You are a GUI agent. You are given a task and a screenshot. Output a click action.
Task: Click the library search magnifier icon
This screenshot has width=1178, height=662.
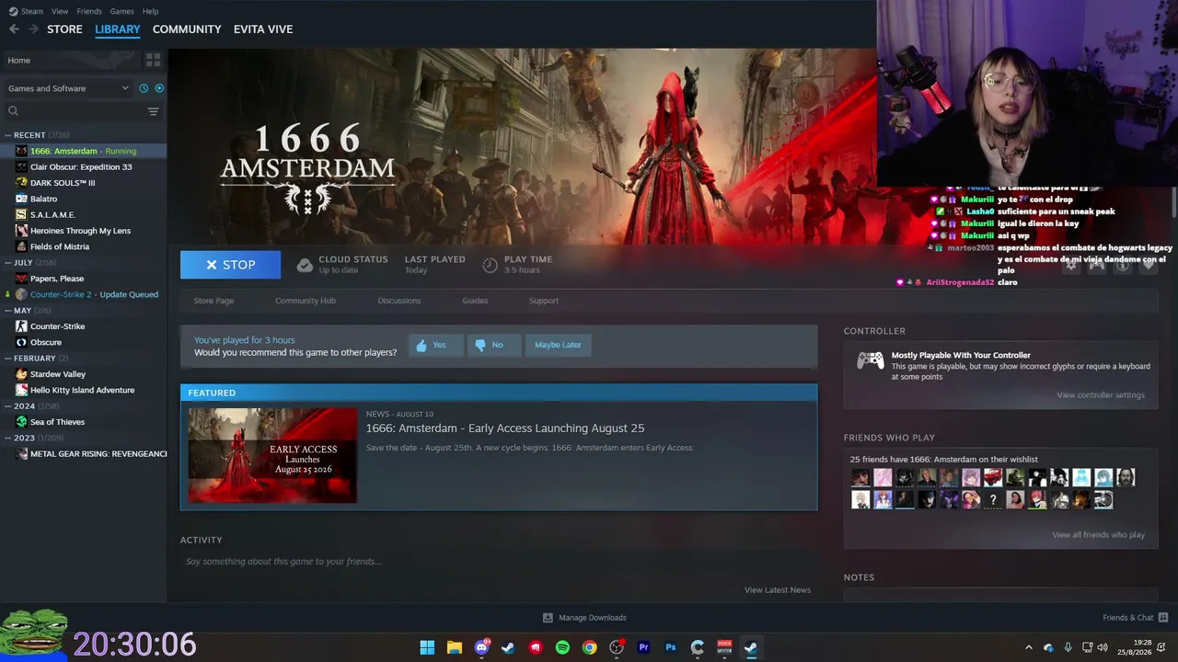(x=13, y=111)
